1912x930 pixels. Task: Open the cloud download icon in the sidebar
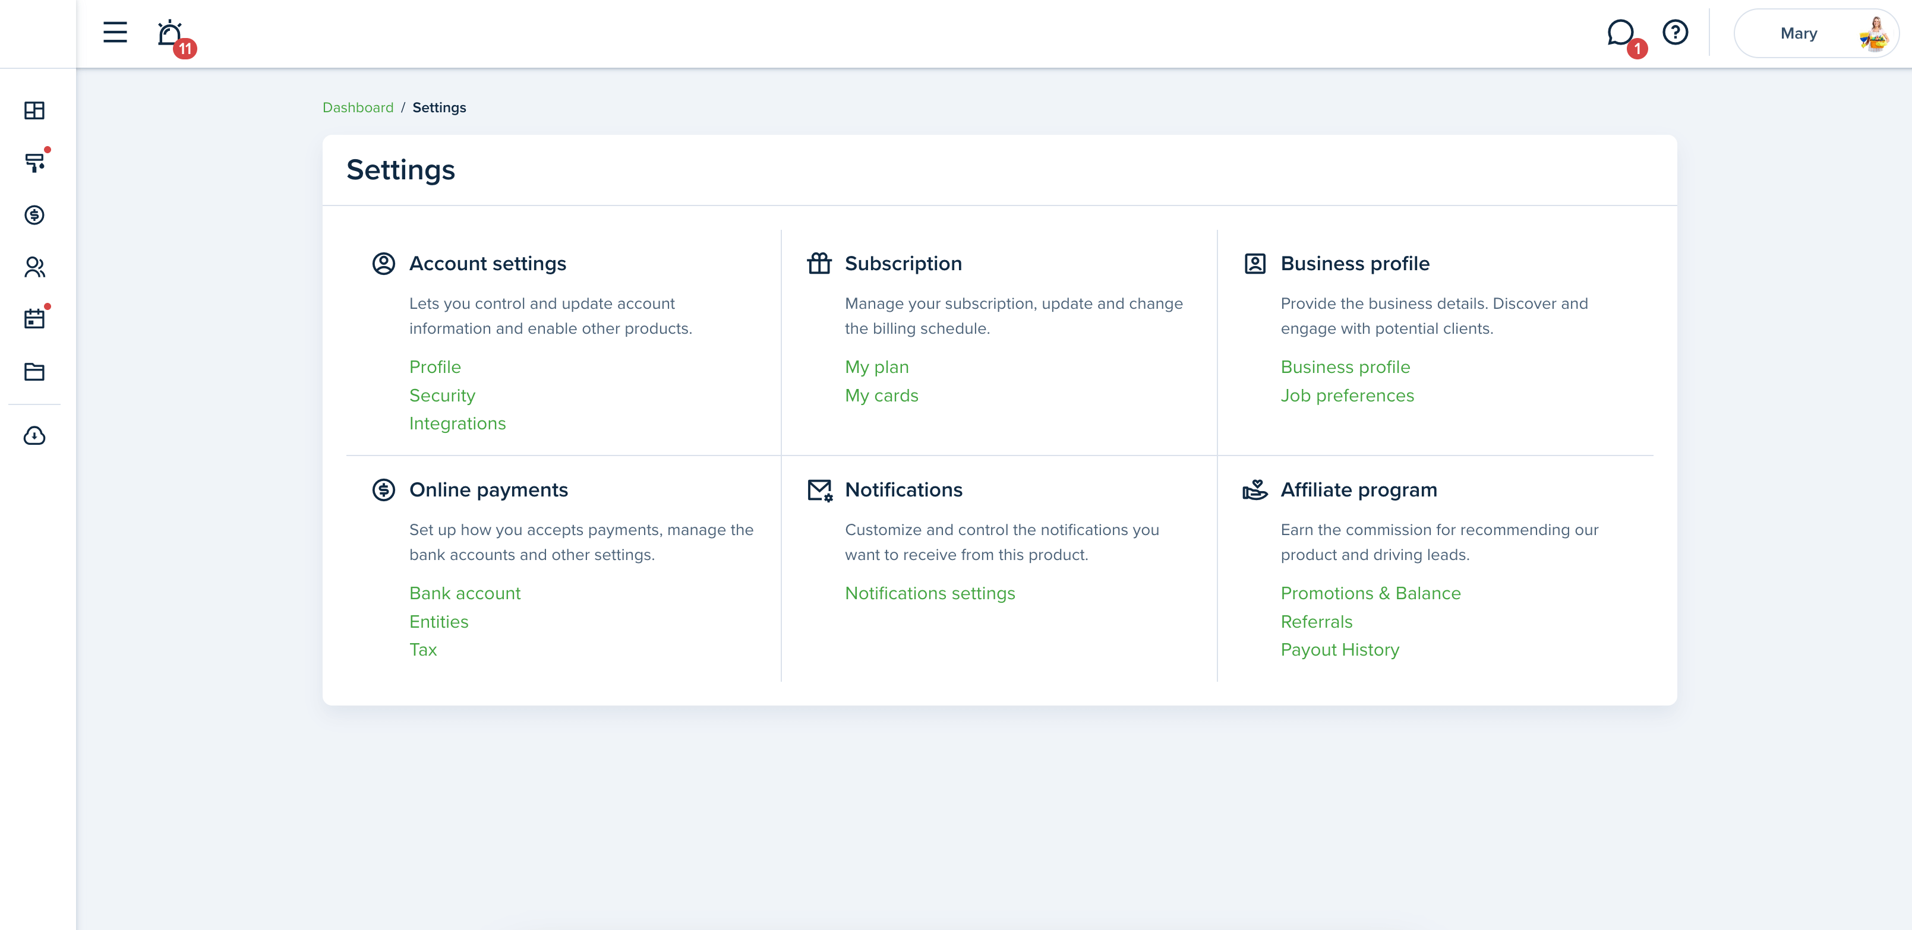(x=34, y=435)
